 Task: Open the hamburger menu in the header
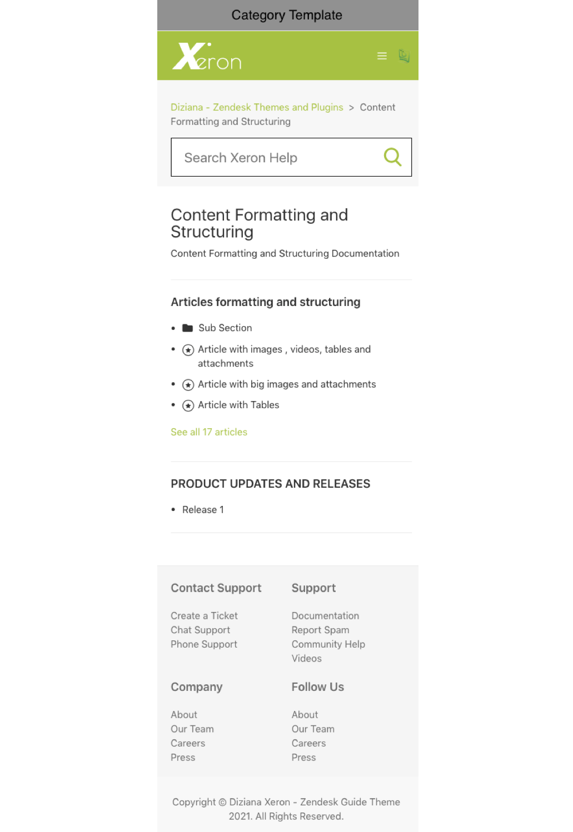pos(382,56)
